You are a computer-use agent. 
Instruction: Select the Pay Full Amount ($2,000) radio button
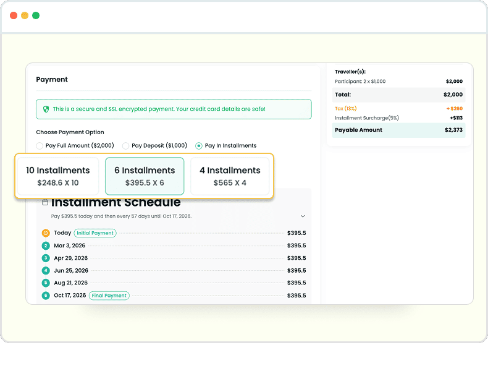coord(40,146)
